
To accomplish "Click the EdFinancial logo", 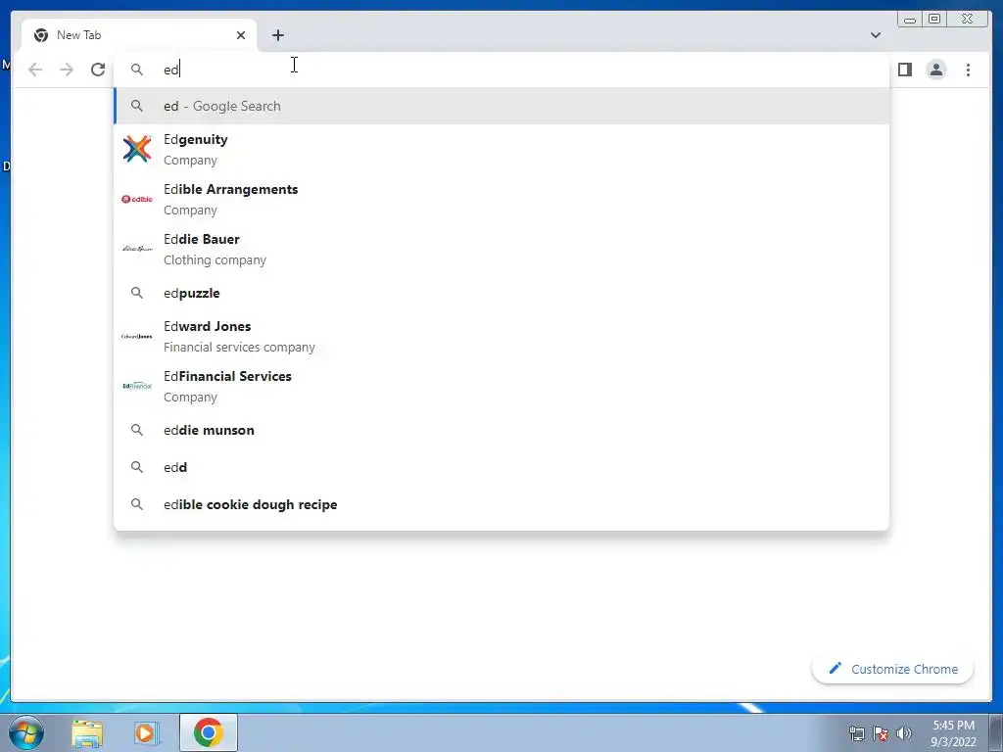I will pos(137,386).
